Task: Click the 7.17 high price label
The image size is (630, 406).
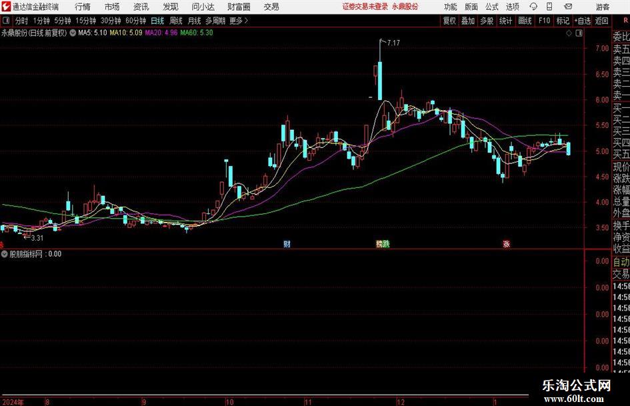Action: tap(393, 43)
